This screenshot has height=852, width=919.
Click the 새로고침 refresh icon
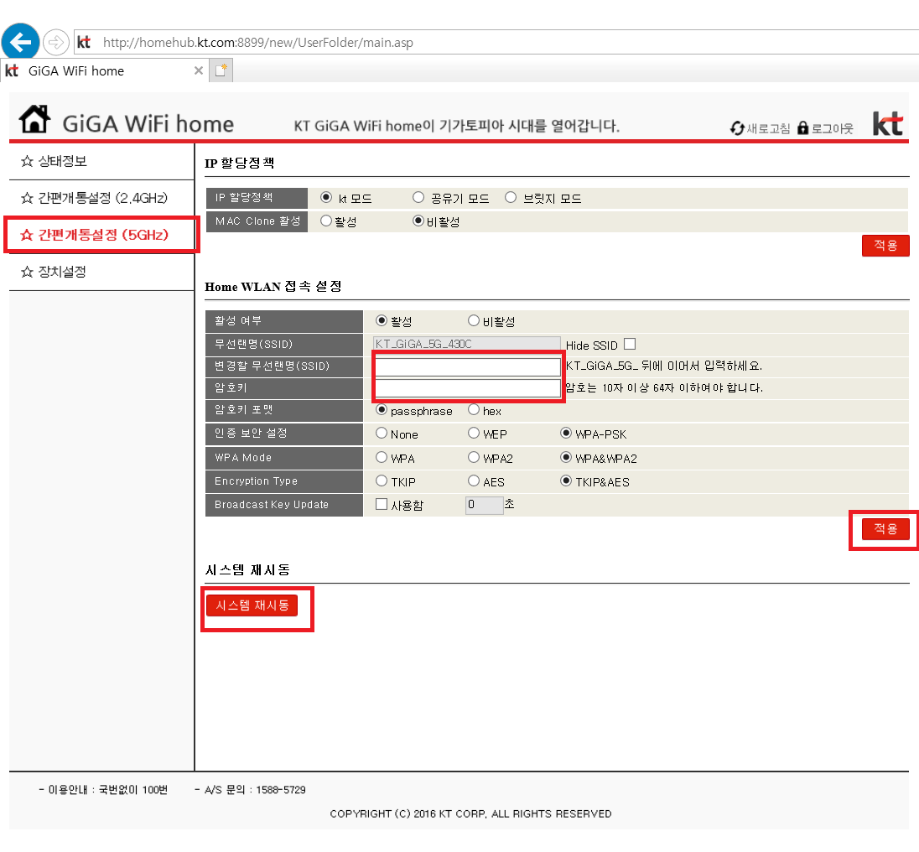pos(737,127)
